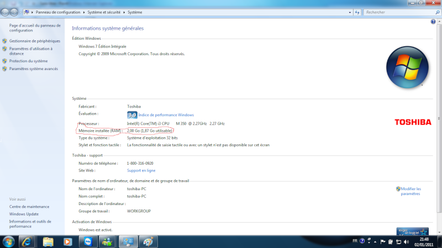Expand arrow after Panneau de configuration
Viewport: 442px width, 248px height.
pyautogui.click(x=84, y=12)
